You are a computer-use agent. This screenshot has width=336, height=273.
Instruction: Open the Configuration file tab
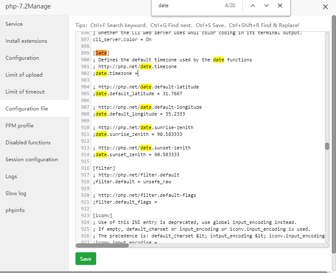point(27,109)
